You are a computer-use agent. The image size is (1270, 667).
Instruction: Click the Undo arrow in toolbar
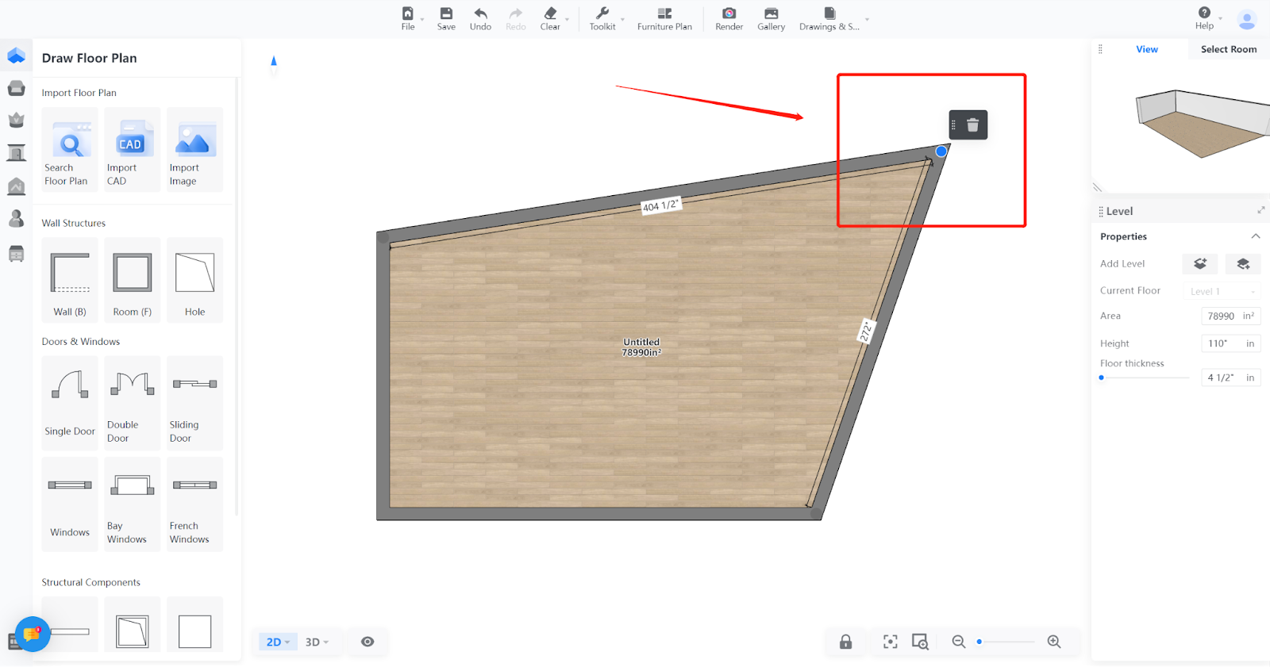(480, 18)
